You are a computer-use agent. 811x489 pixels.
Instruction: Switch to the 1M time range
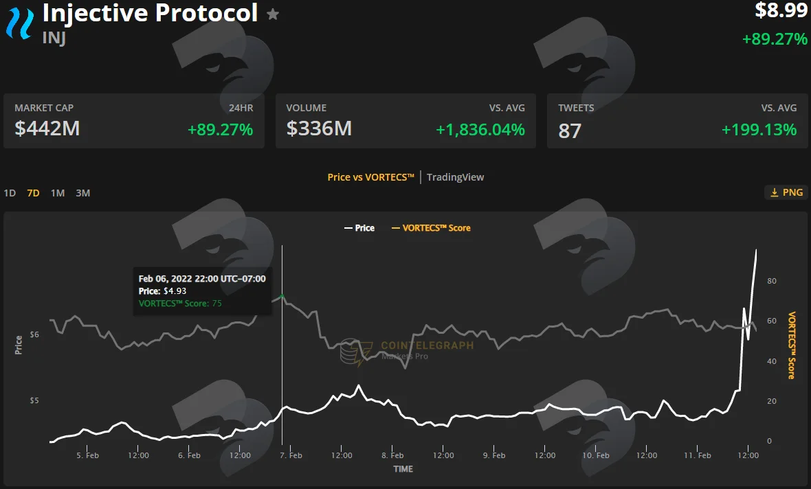click(58, 193)
